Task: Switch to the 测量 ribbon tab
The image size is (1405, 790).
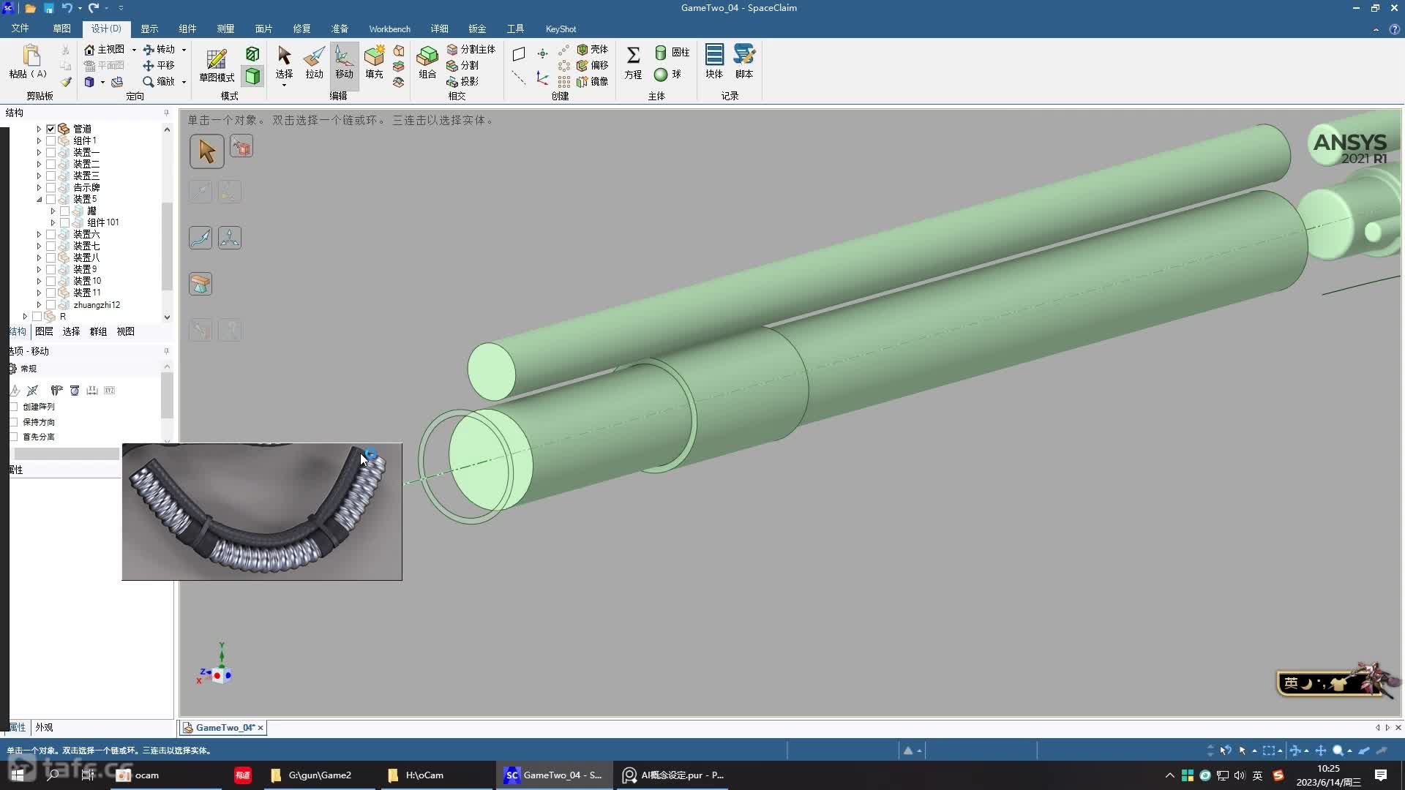Action: pyautogui.click(x=225, y=29)
